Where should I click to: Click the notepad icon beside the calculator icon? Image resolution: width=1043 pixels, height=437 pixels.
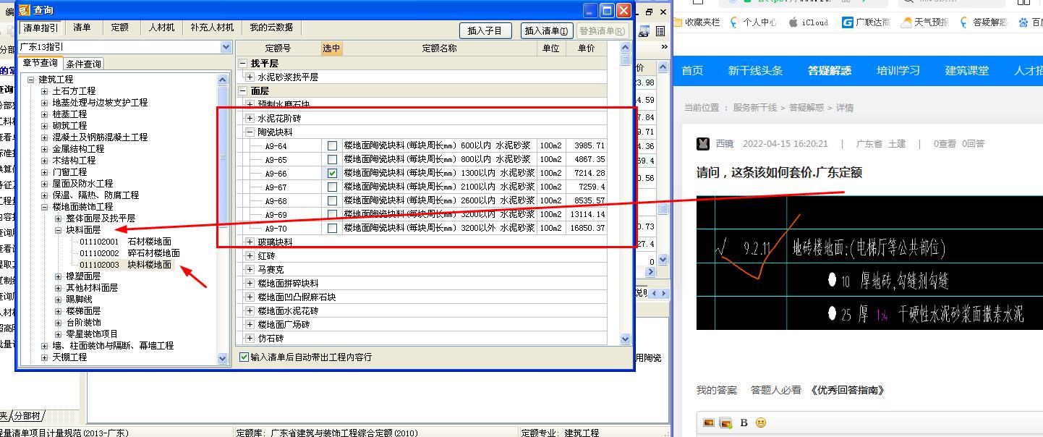660,30
